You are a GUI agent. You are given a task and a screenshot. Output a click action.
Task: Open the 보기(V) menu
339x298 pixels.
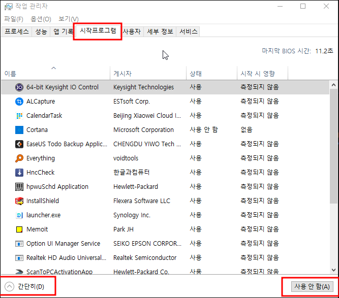(x=69, y=19)
